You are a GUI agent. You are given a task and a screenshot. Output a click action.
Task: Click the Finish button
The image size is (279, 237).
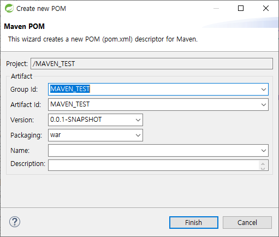(x=194, y=222)
